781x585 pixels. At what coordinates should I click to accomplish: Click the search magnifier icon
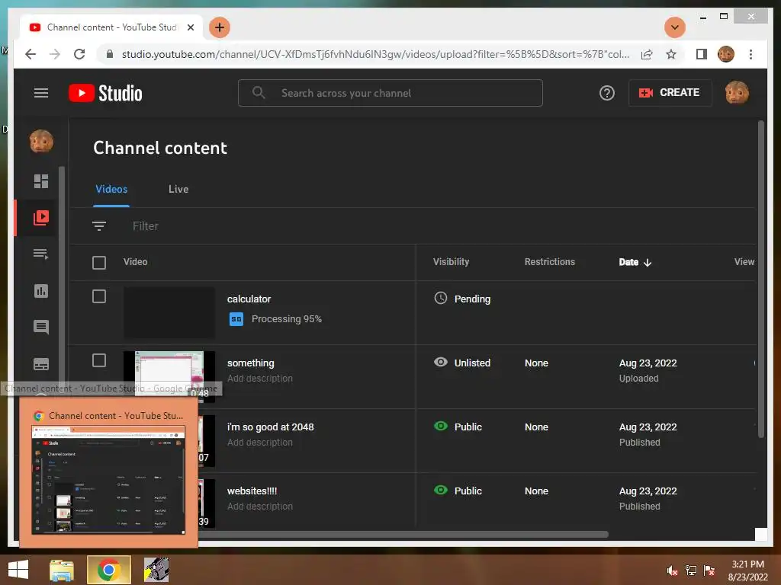[x=259, y=92]
